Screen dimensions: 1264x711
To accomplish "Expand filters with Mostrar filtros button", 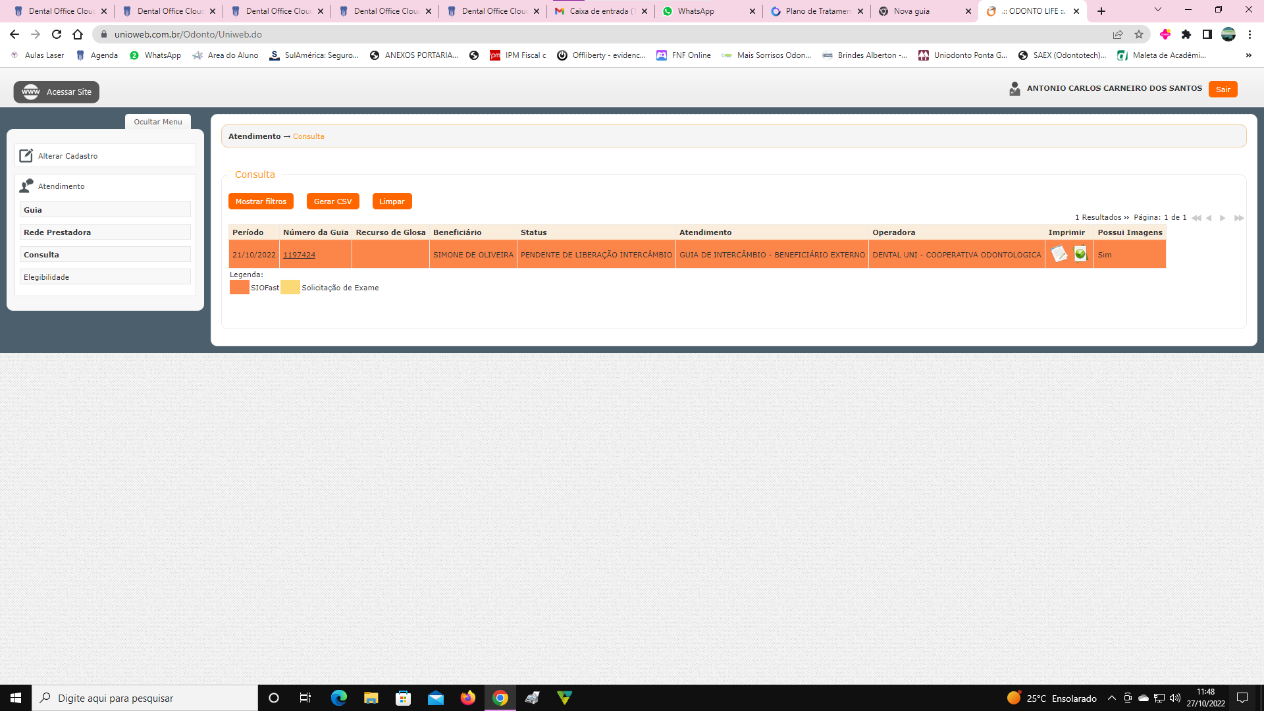I will (x=261, y=201).
